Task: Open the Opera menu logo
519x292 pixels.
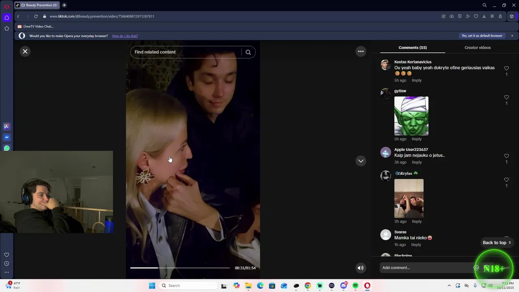Action: (x=6, y=6)
